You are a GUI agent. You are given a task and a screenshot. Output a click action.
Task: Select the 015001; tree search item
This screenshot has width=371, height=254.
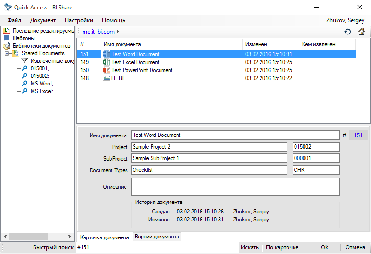[40, 68]
